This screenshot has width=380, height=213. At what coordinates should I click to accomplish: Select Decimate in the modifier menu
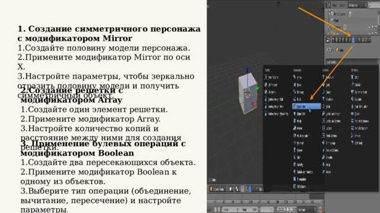[306, 106]
